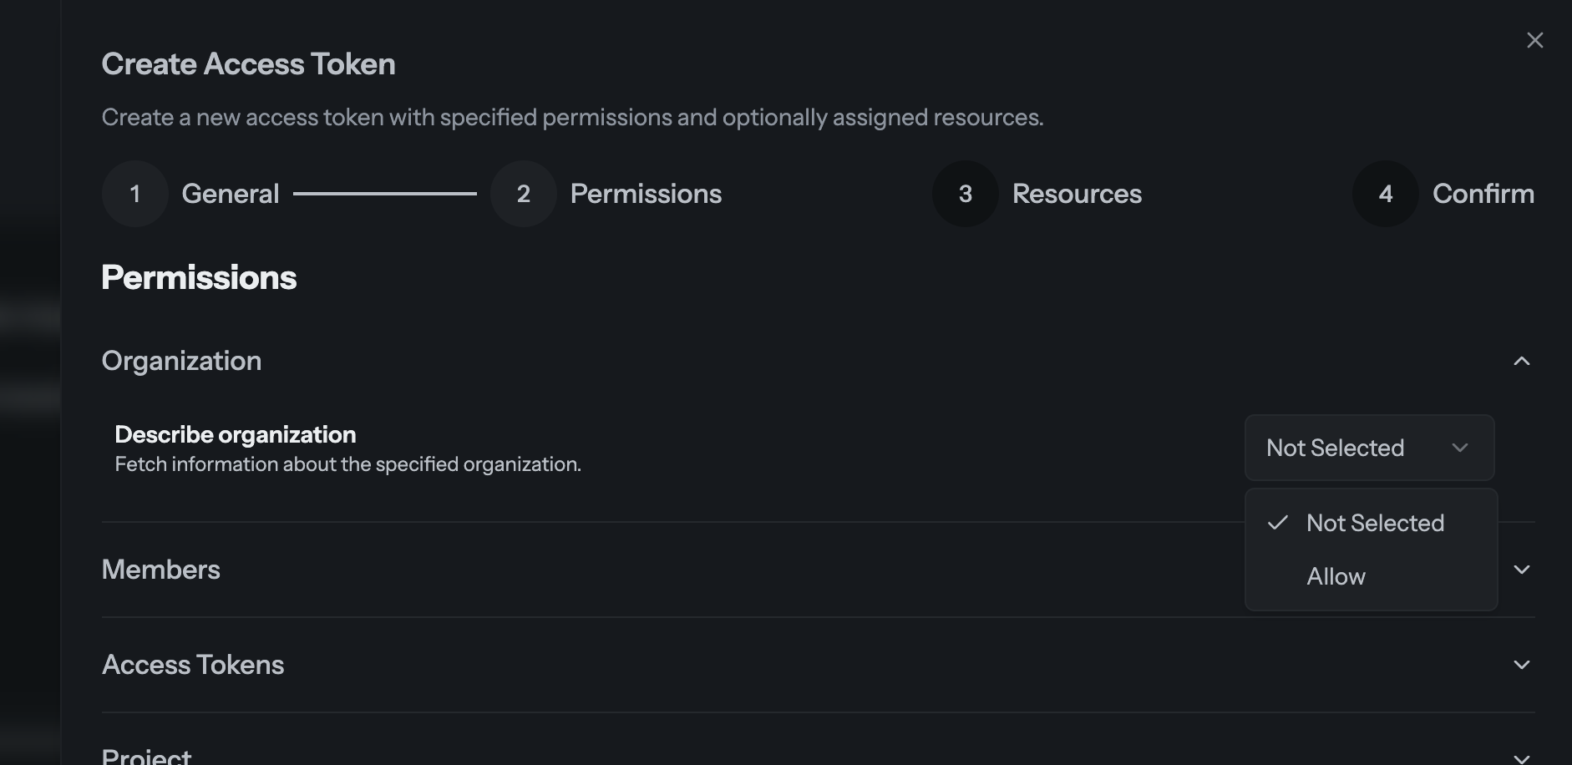Select Not Selected in the permission menu
The height and width of the screenshot is (765, 1572).
(1375, 523)
